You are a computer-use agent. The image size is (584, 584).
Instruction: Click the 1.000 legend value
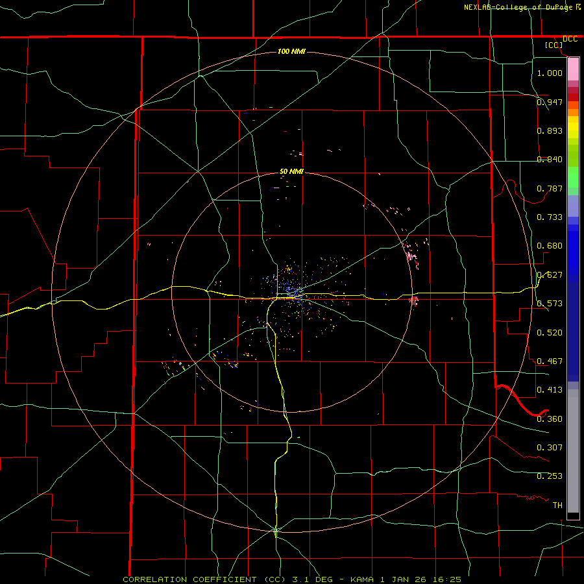[x=550, y=73]
